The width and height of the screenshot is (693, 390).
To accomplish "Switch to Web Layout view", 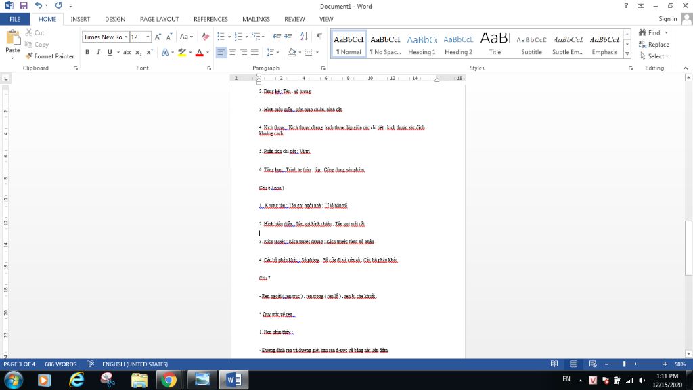I will tap(593, 364).
